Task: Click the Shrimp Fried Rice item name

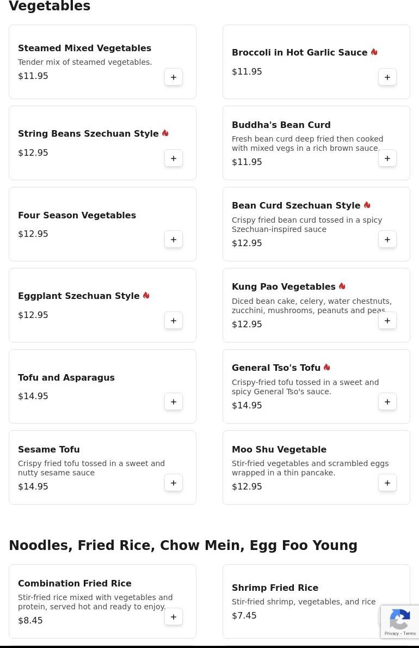Action: [275, 588]
